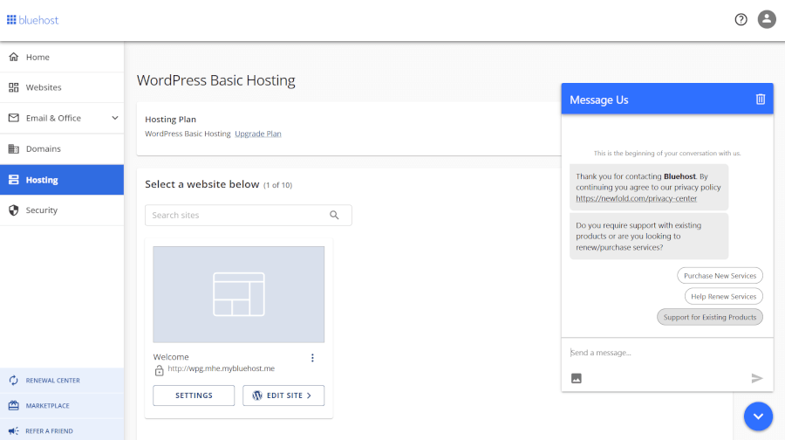Click the Websites grid icon
Screen dimensions: 785x440
[x=13, y=87]
